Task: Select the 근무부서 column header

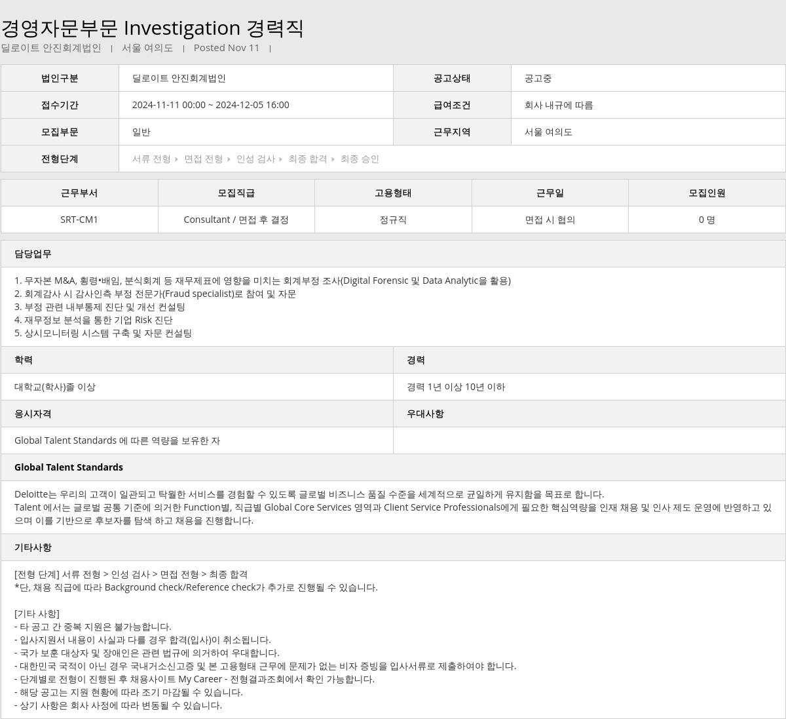Action: (79, 193)
